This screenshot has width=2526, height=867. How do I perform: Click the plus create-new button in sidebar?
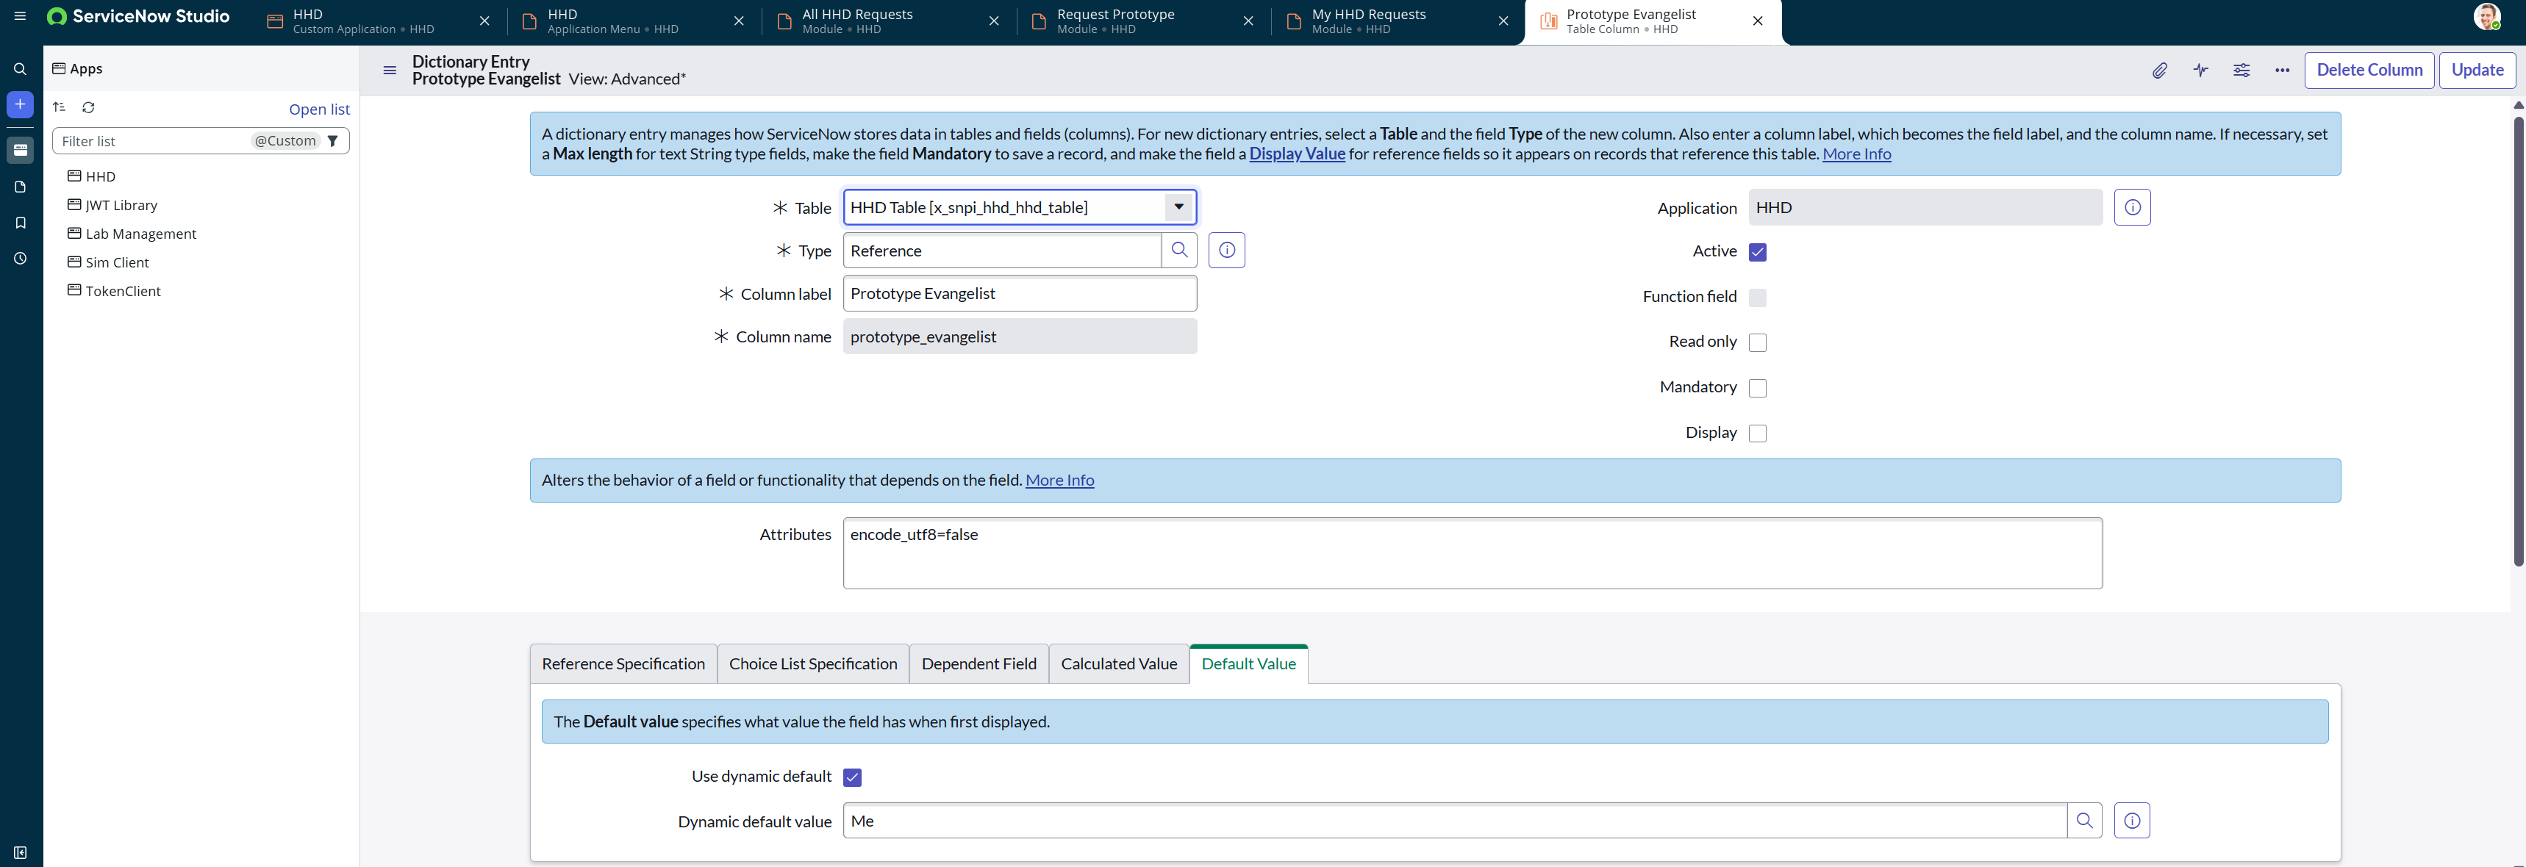pyautogui.click(x=20, y=105)
